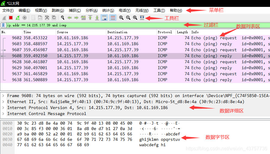Select packet 9628 in the list
Image resolution: width=270 pixels, height=154 pixels.
(x=135, y=62)
